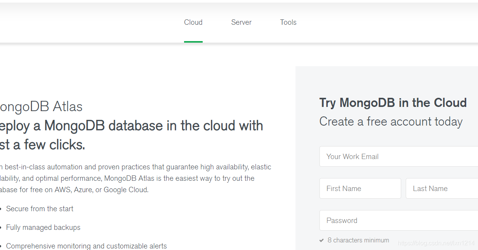
Task: Focus the Password input field
Action: click(399, 220)
